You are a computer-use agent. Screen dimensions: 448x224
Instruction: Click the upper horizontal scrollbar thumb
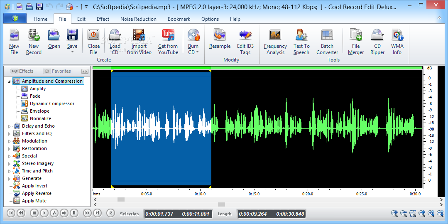point(121,199)
